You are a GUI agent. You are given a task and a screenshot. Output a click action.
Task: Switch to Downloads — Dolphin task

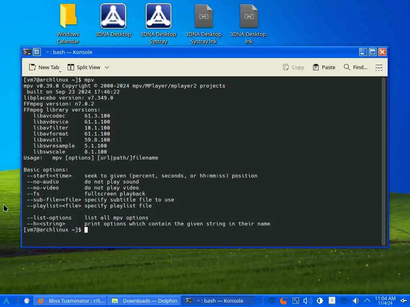[144, 301]
